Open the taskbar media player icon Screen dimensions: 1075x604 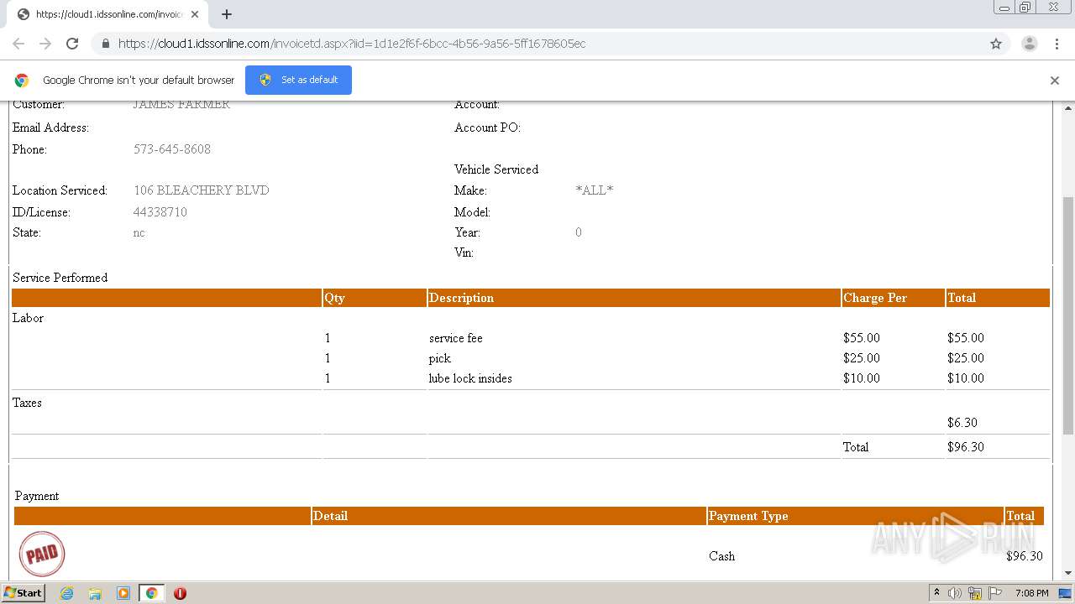point(123,593)
